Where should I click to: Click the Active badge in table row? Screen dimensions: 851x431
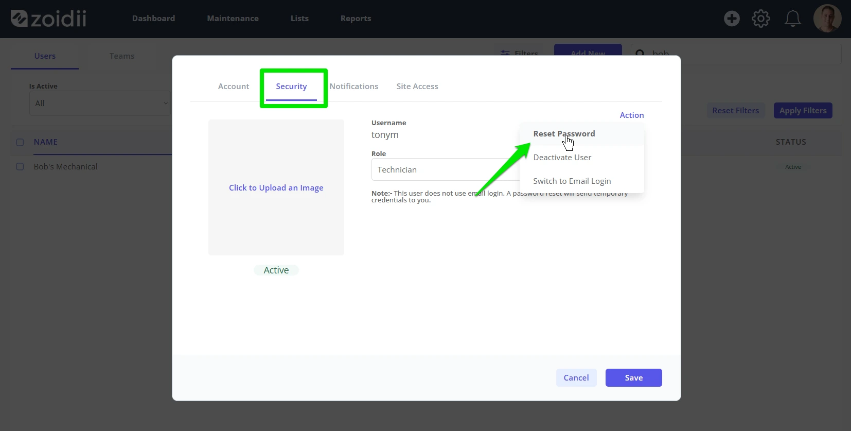pyautogui.click(x=793, y=167)
